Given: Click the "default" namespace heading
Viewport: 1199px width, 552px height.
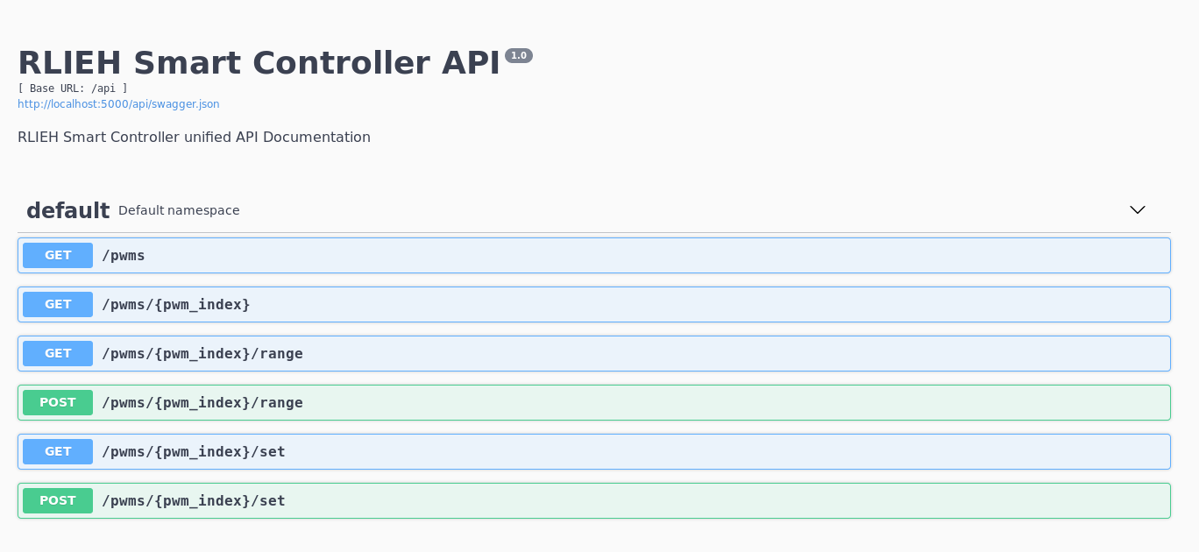Looking at the screenshot, I should coord(67,211).
